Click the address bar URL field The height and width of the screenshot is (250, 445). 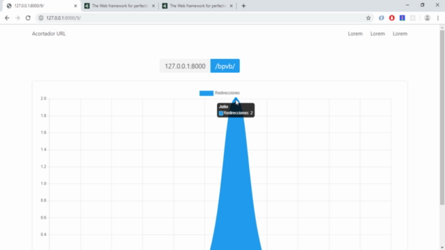click(204, 18)
